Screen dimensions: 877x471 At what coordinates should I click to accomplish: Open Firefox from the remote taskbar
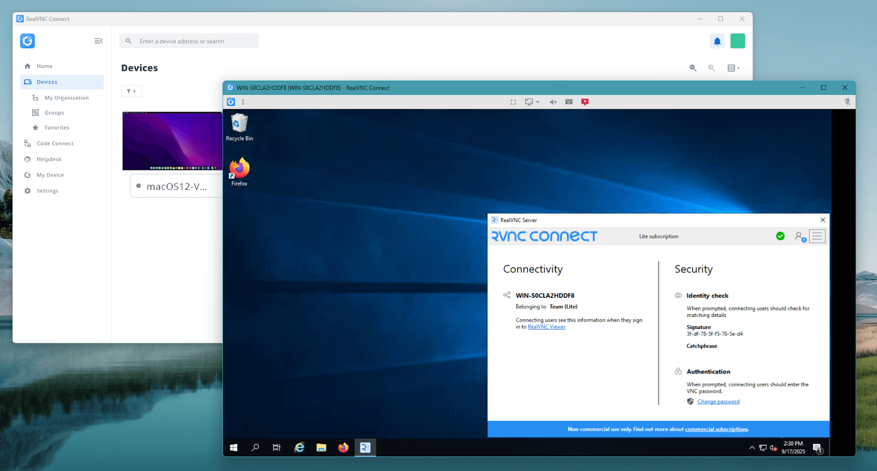pyautogui.click(x=343, y=447)
